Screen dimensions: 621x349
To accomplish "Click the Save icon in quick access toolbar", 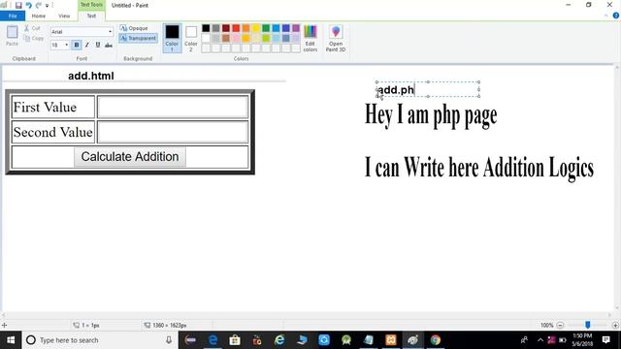I will click(x=18, y=5).
